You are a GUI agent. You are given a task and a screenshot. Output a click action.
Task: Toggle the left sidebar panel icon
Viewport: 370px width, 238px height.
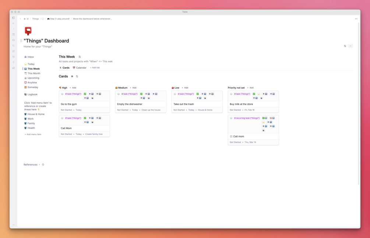(14, 18)
